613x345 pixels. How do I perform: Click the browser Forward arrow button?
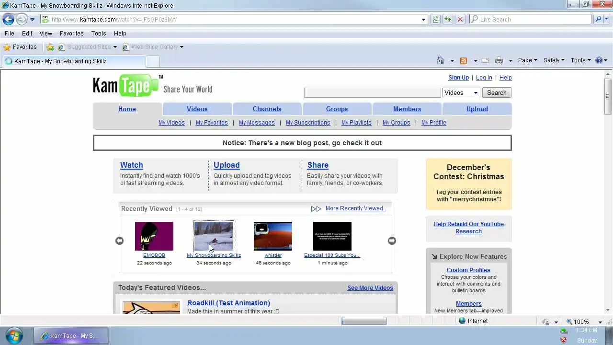point(22,19)
